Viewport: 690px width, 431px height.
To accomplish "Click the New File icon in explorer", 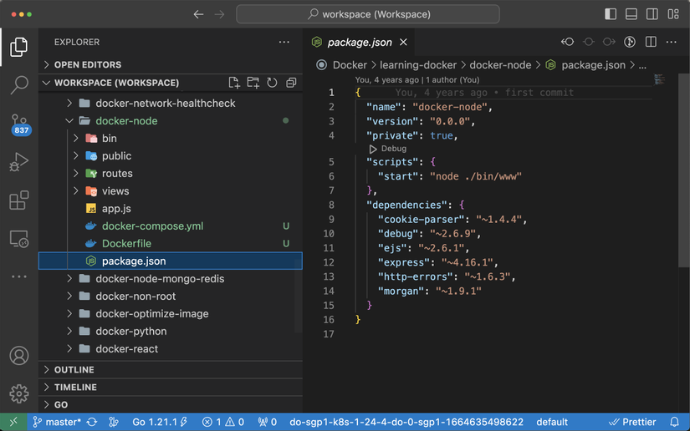I will click(234, 83).
